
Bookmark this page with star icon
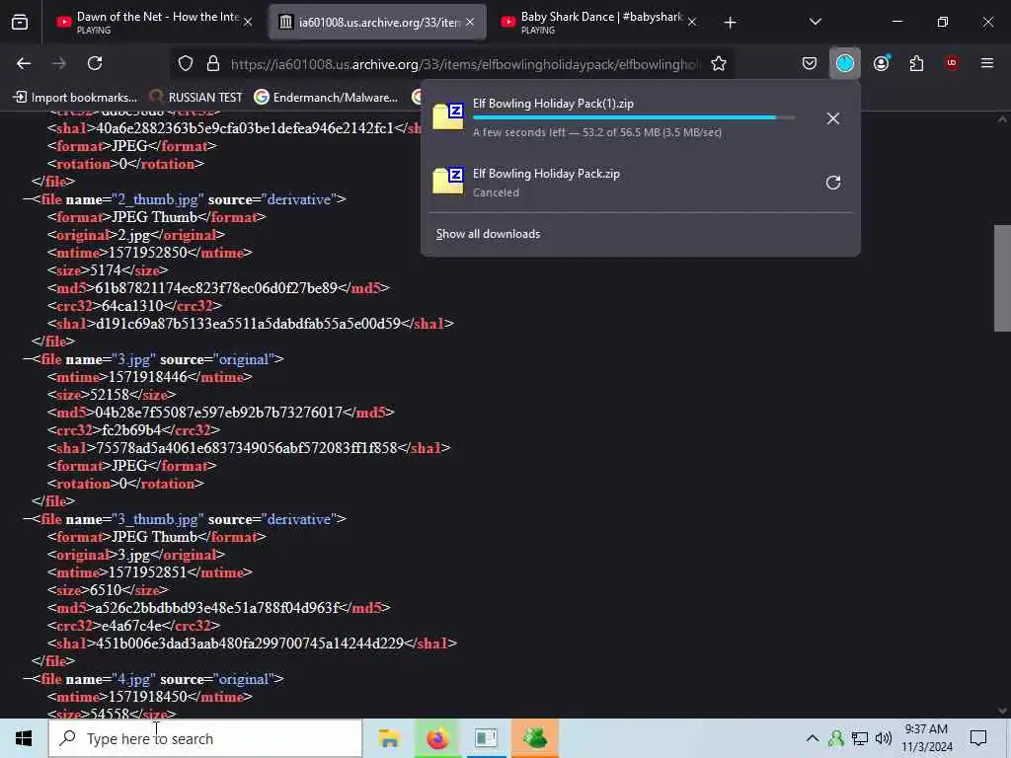(x=719, y=63)
